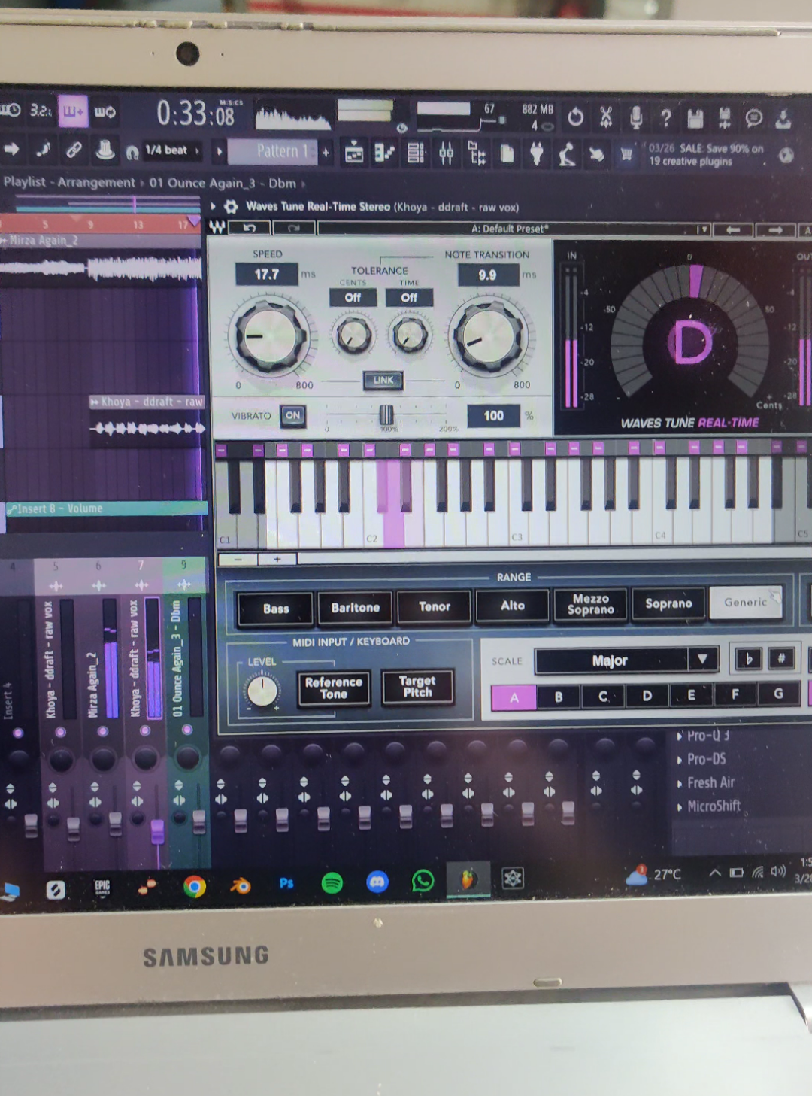Select the Mezzo Soprano range

click(x=590, y=604)
